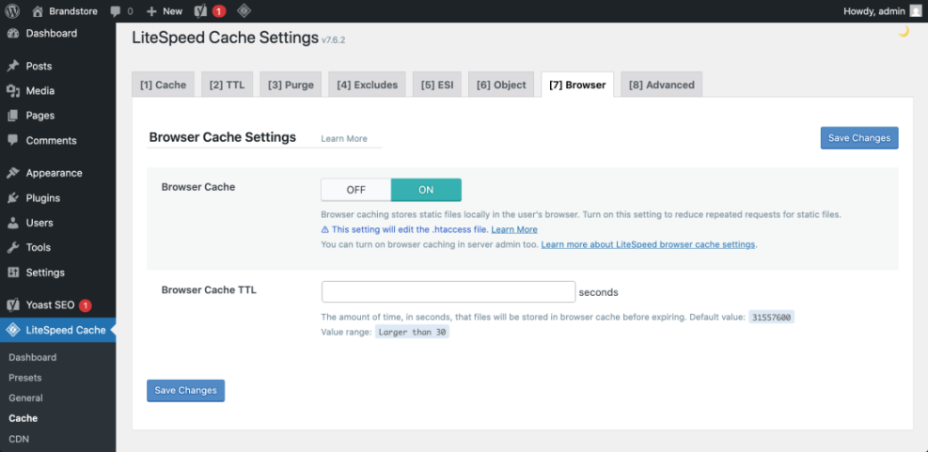928x452 pixels.
Task: Click default value 31557600
Action: pyautogui.click(x=772, y=317)
